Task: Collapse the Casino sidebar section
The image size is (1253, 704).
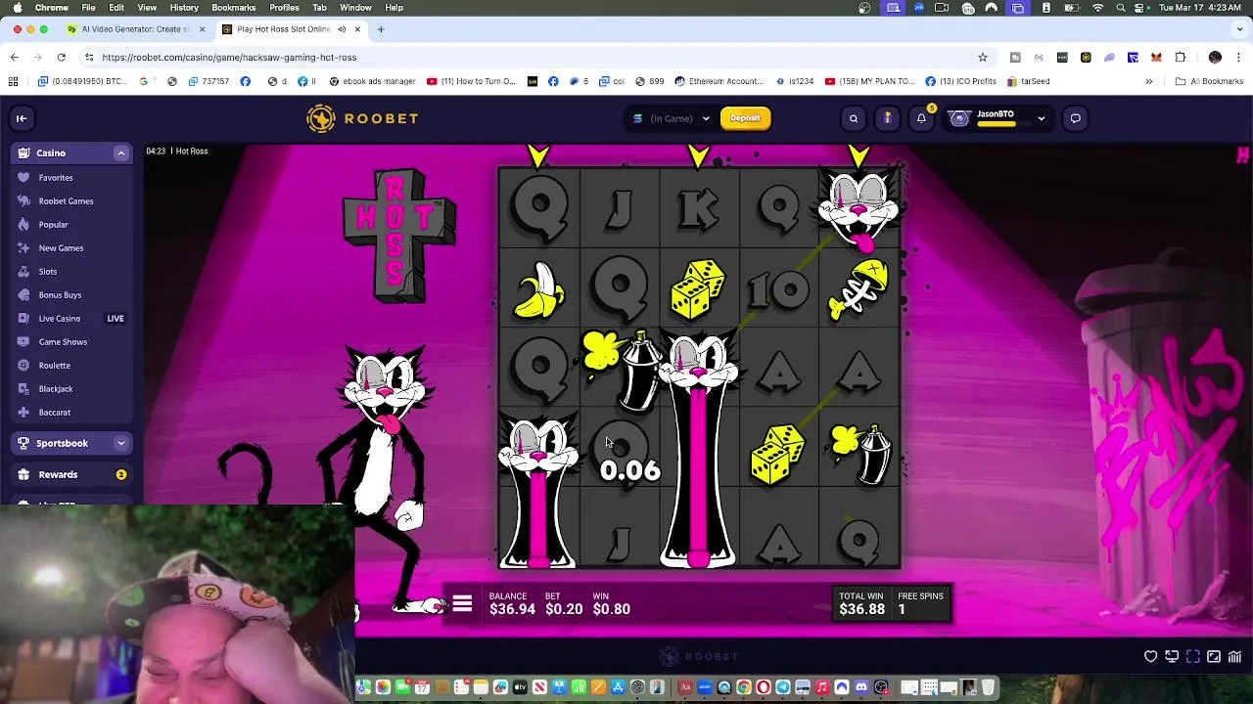Action: 120,154
